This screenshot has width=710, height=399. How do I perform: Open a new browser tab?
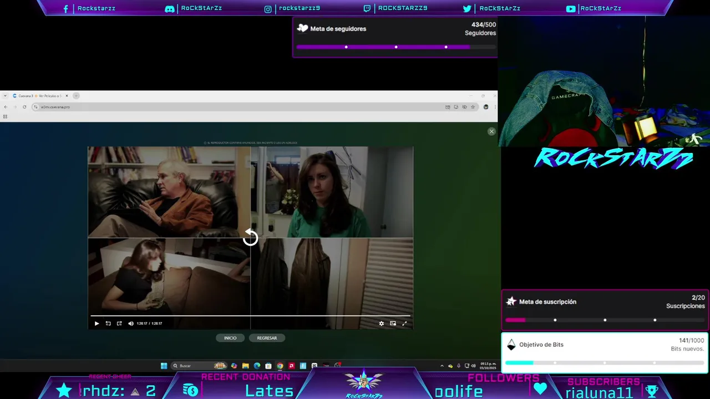pyautogui.click(x=76, y=96)
